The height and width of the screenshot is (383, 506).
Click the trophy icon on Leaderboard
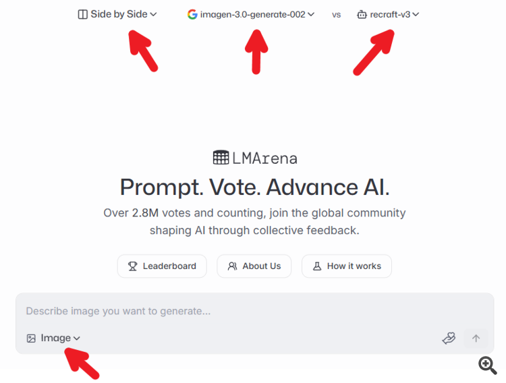pyautogui.click(x=133, y=266)
